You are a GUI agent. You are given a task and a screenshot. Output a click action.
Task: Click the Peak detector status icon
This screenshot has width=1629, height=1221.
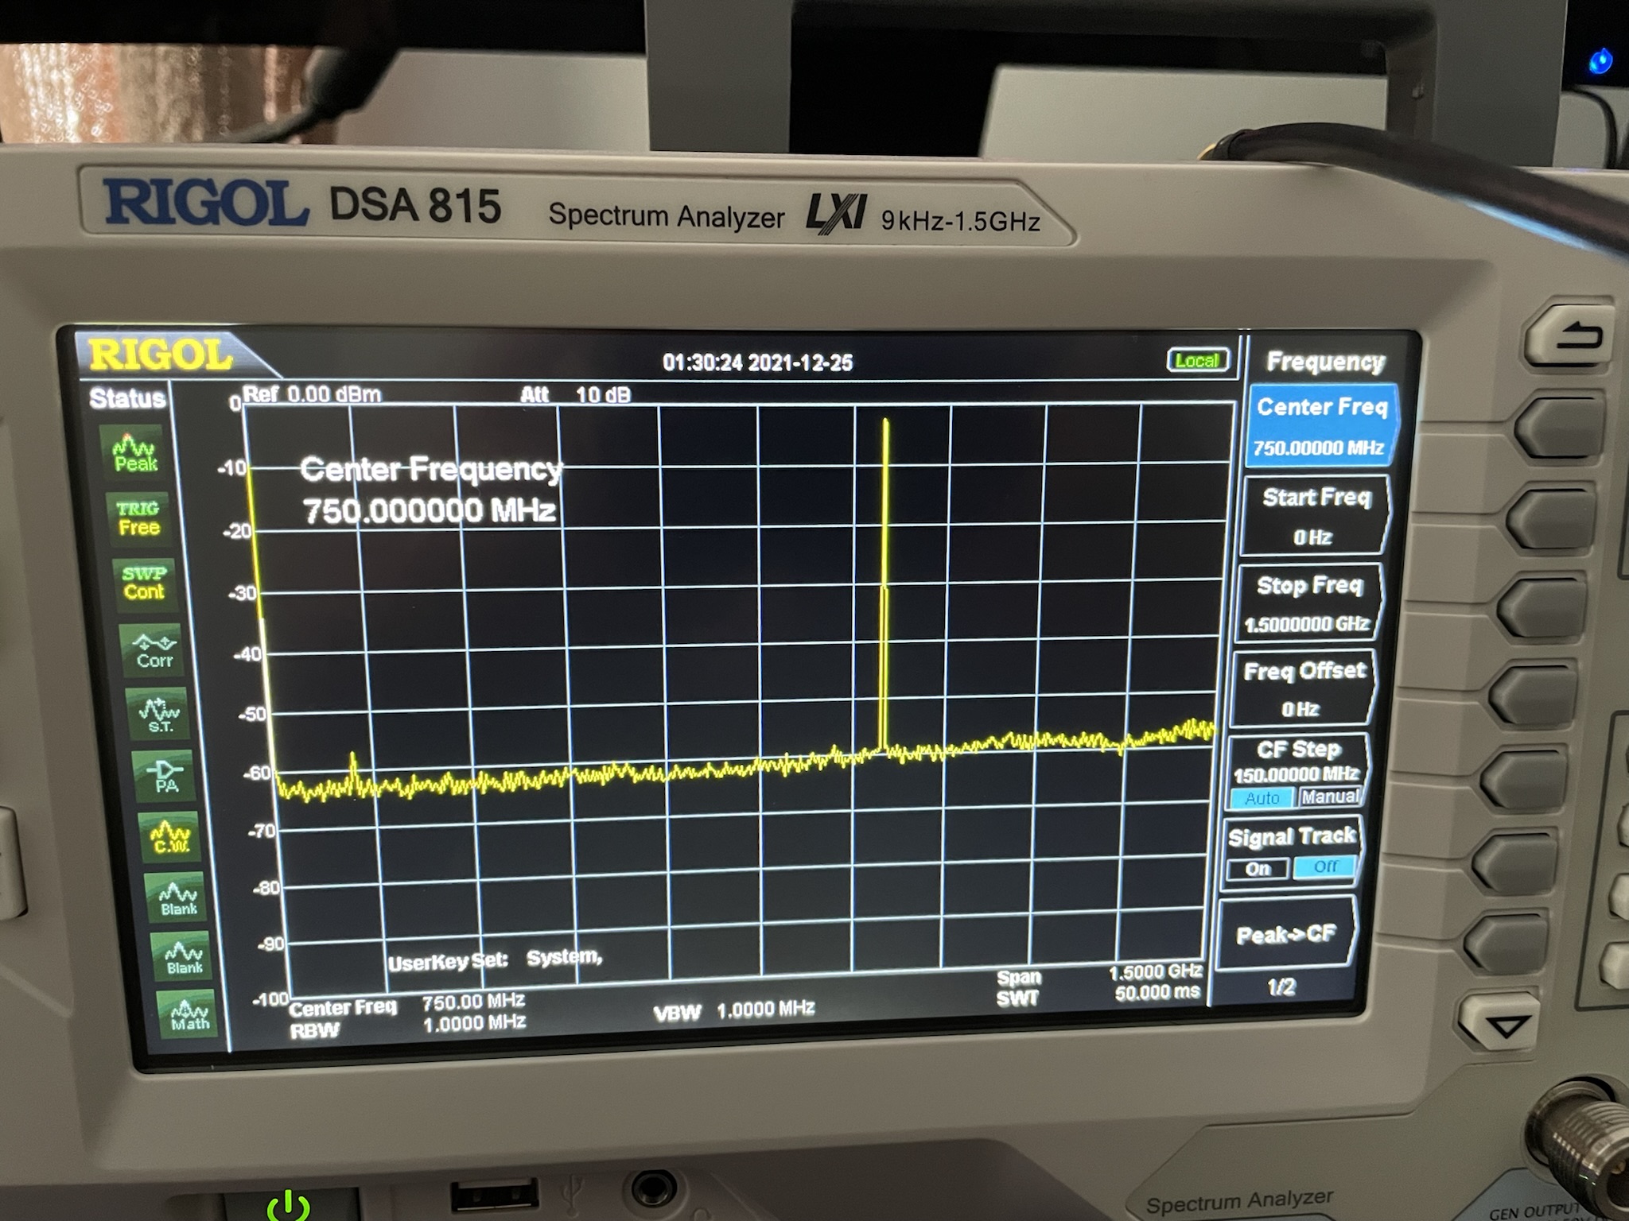134,454
